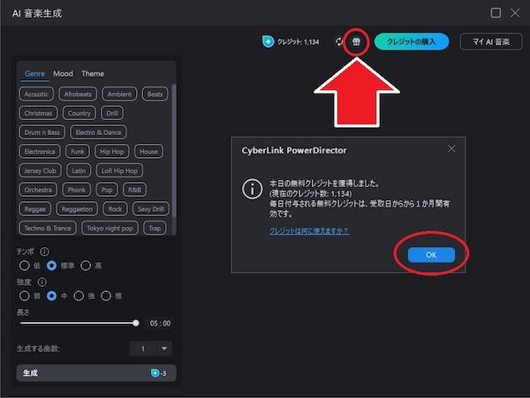
Task: Click the intensity info icon
Action: (x=42, y=282)
